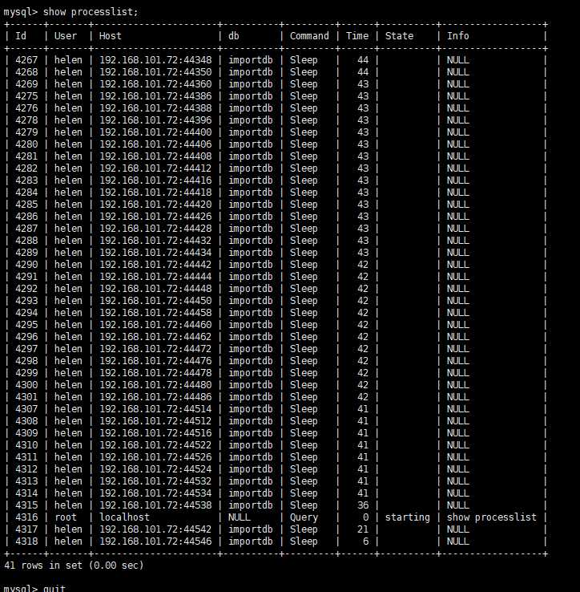The height and width of the screenshot is (592, 580).
Task: Select process Id 4285
Action: click(x=26, y=205)
